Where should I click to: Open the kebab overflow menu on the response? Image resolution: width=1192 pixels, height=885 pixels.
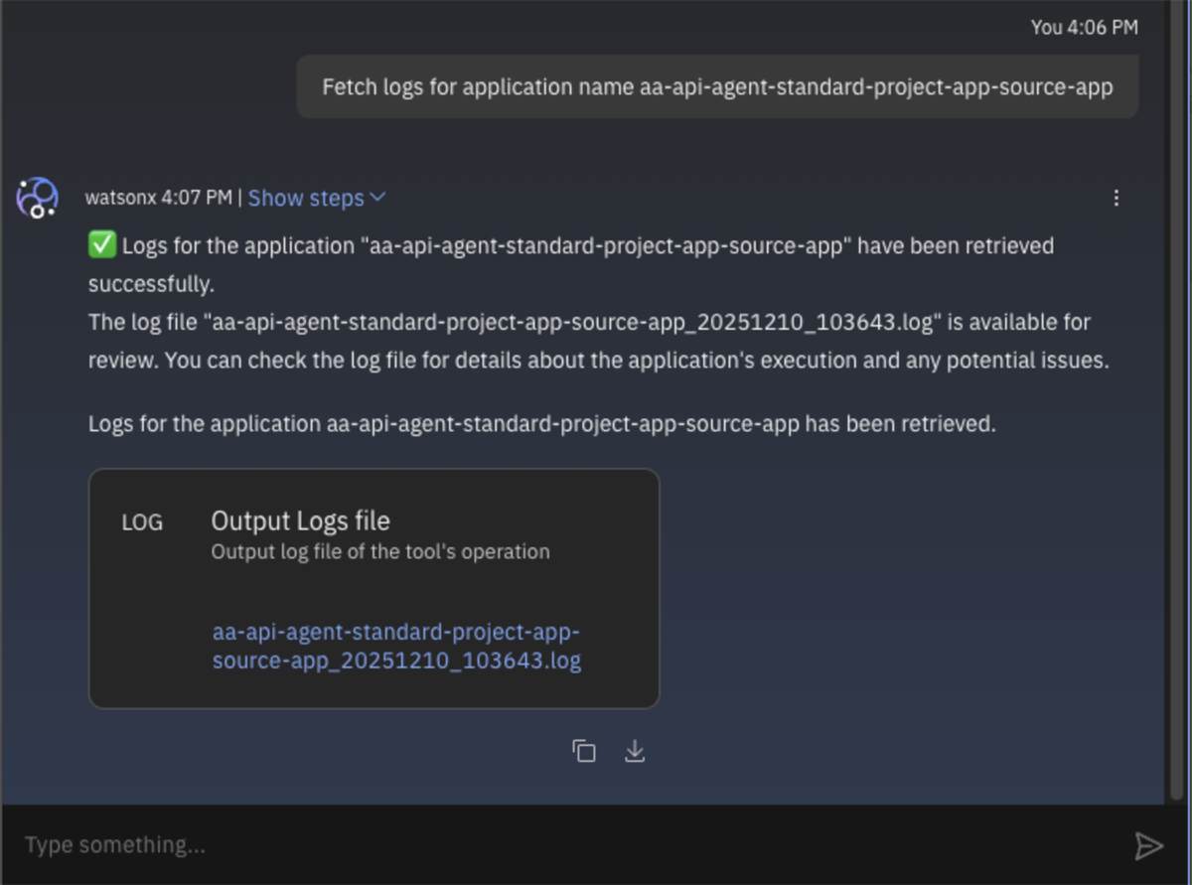(x=1117, y=198)
